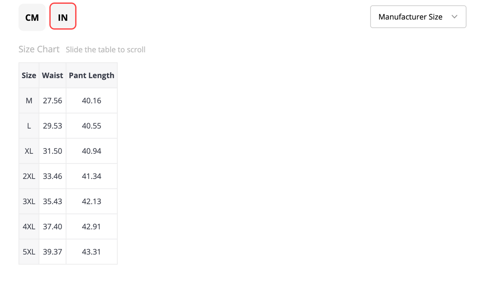The width and height of the screenshot is (485, 286).
Task: Select the IN unit button
Action: click(x=63, y=16)
